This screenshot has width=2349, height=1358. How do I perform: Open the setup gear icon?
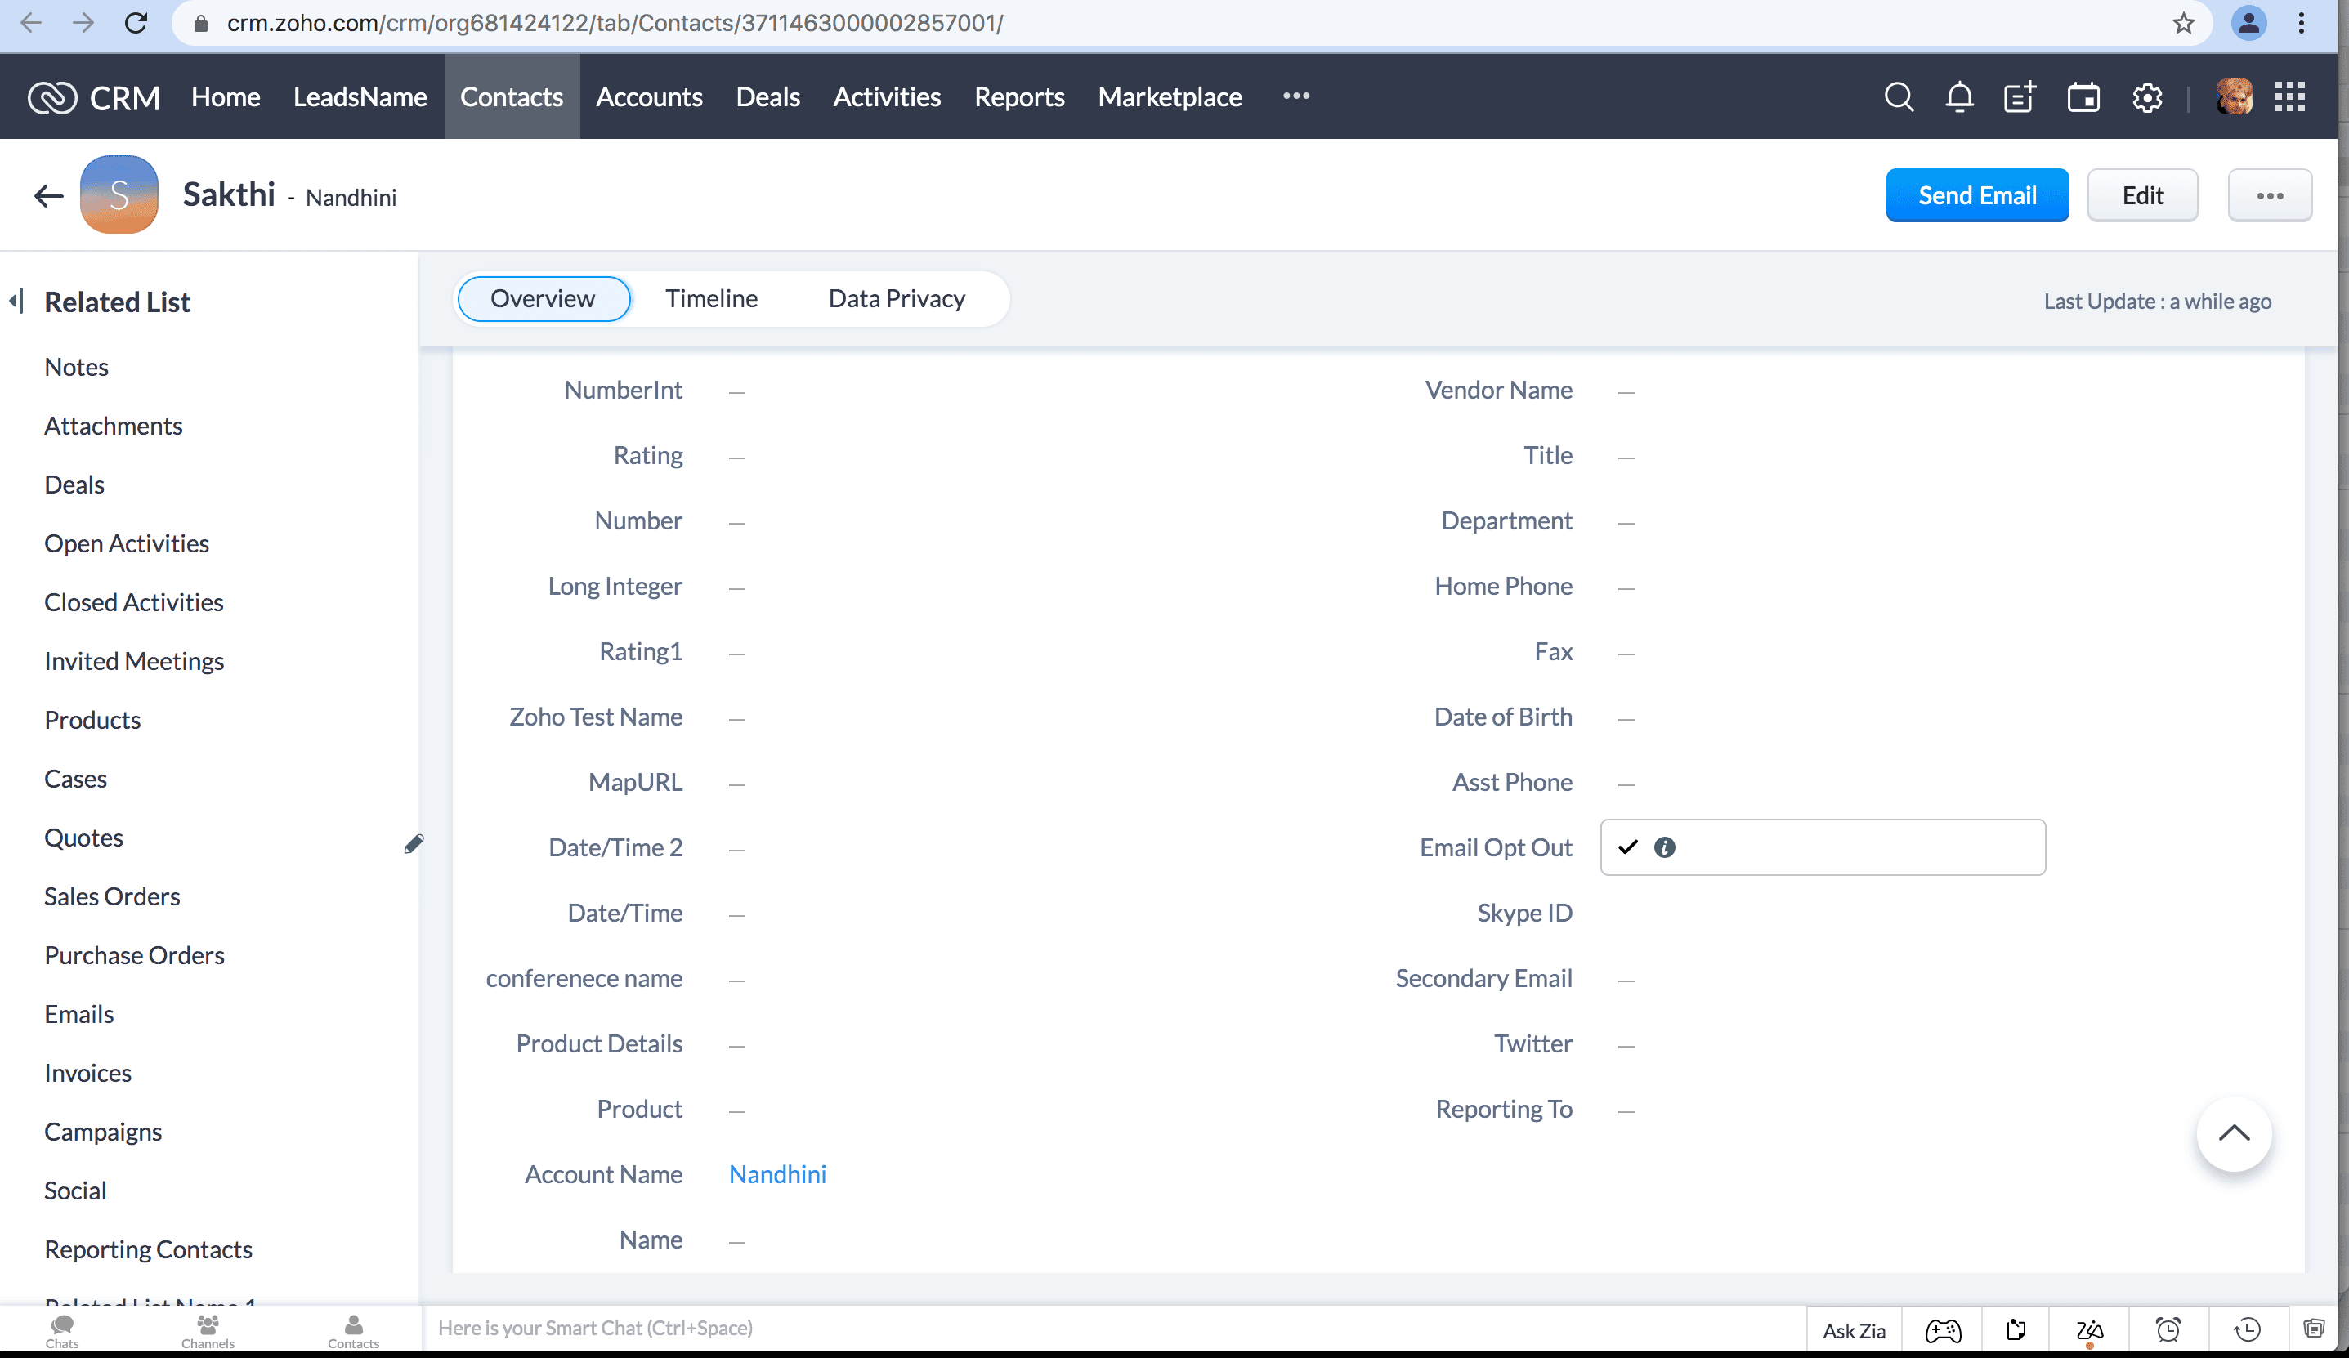pyautogui.click(x=2147, y=97)
